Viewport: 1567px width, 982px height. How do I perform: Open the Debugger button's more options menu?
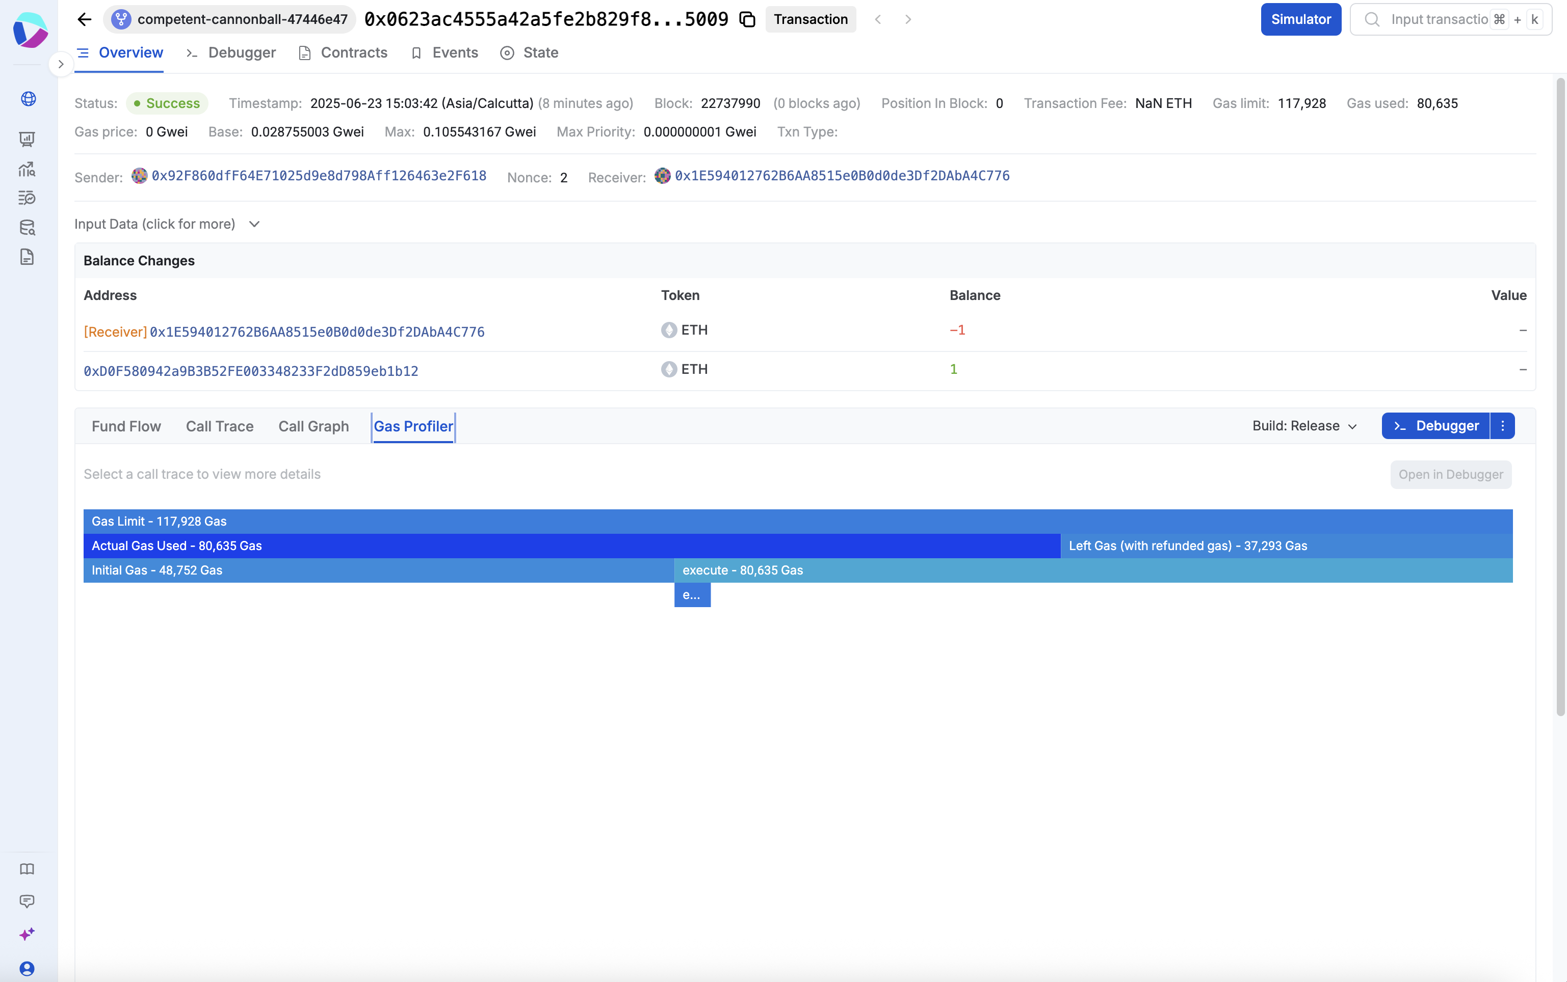click(1503, 426)
